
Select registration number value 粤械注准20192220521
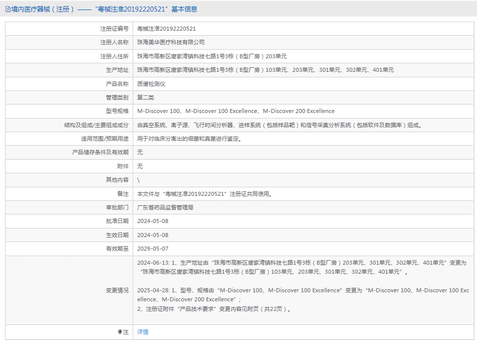pyautogui.click(x=166, y=29)
